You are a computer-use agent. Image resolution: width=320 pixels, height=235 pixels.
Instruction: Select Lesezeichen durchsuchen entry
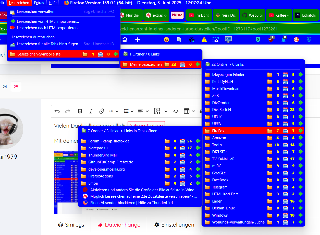64,37
